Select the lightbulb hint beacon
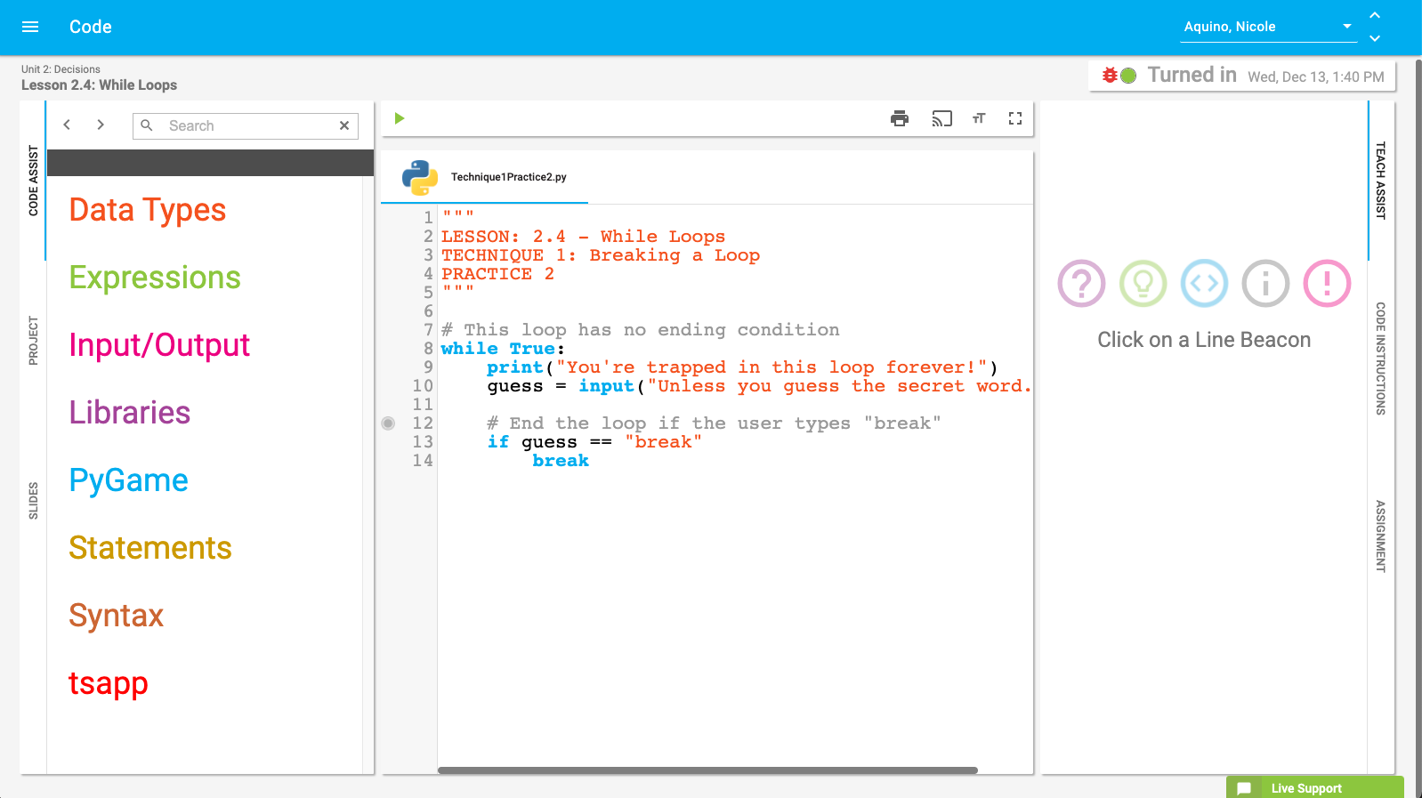 [x=1143, y=284]
